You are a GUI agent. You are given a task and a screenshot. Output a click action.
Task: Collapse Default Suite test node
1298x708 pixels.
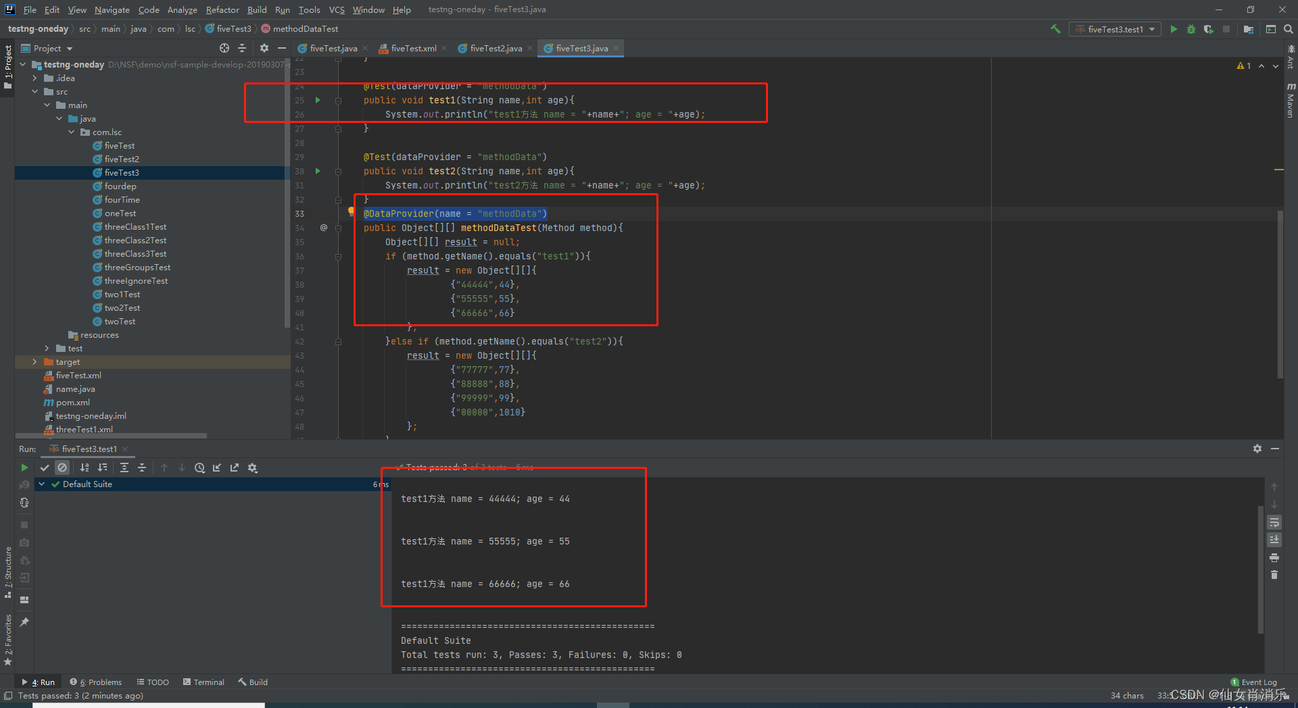[42, 484]
